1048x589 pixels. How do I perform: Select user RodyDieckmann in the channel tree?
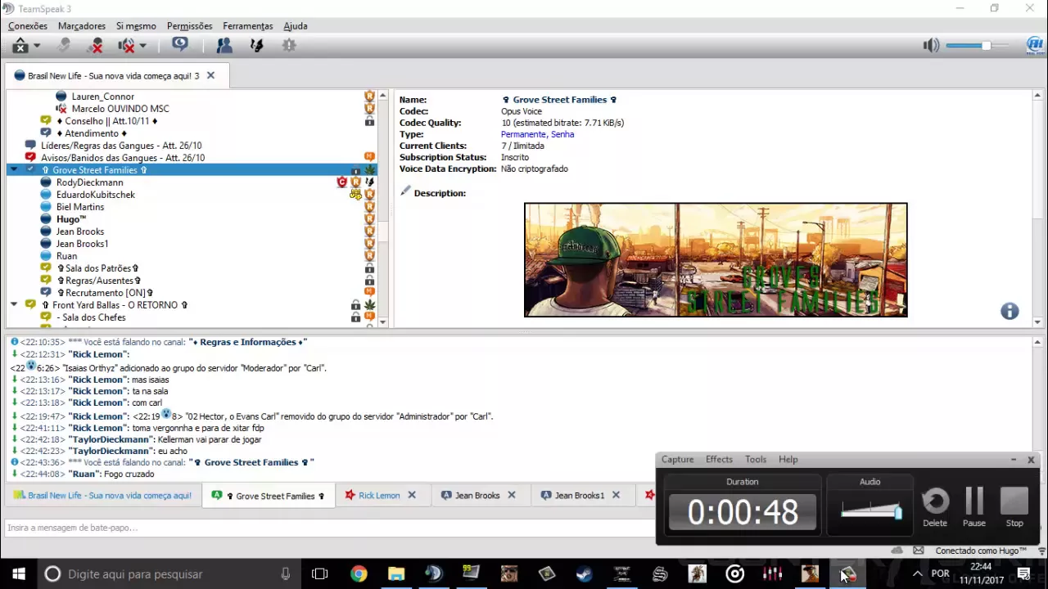tap(89, 182)
